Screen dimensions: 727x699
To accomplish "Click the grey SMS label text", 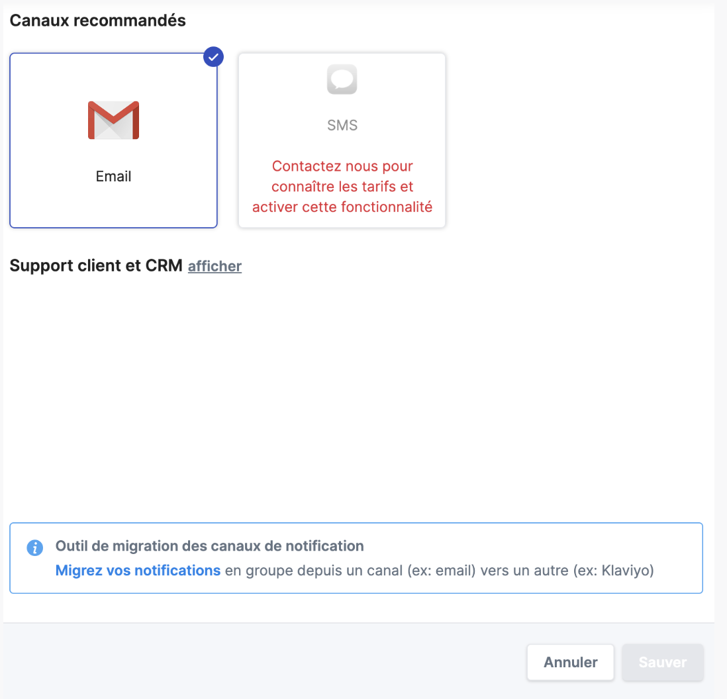I will (x=342, y=125).
